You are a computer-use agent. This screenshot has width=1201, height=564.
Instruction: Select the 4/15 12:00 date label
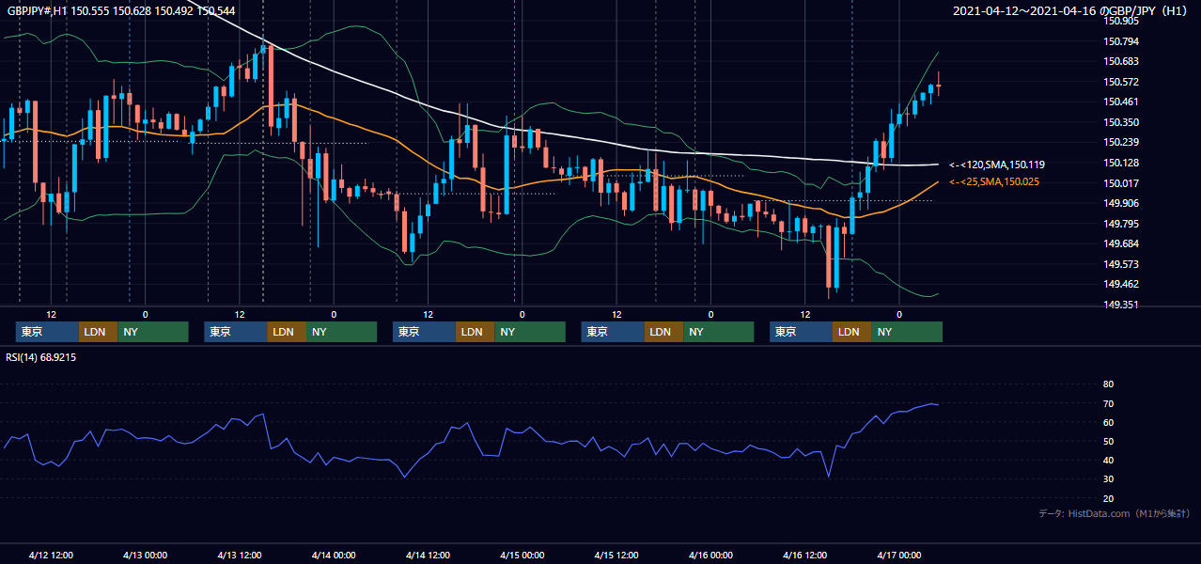click(x=616, y=556)
